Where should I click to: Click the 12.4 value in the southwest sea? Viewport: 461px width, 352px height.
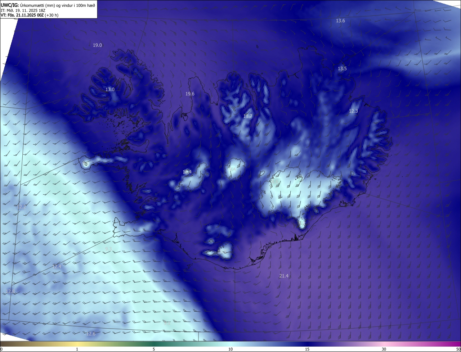pyautogui.click(x=57, y=267)
